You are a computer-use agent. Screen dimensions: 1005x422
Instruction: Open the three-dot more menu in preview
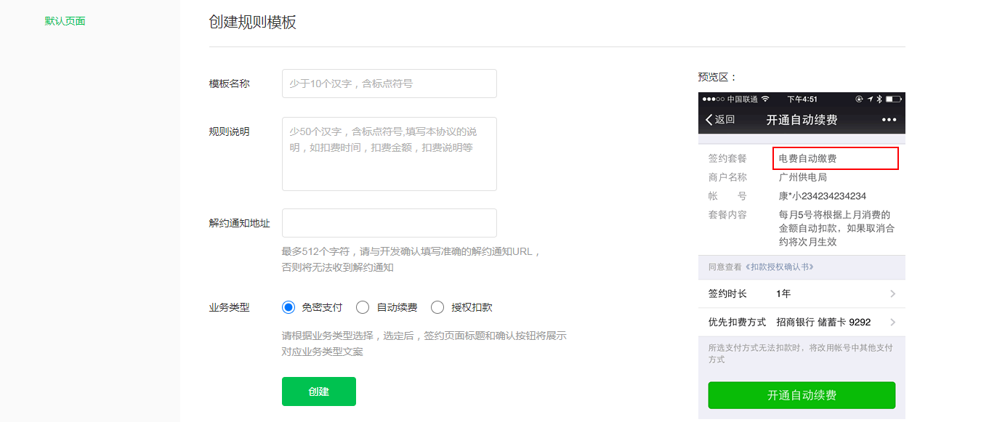coord(889,120)
